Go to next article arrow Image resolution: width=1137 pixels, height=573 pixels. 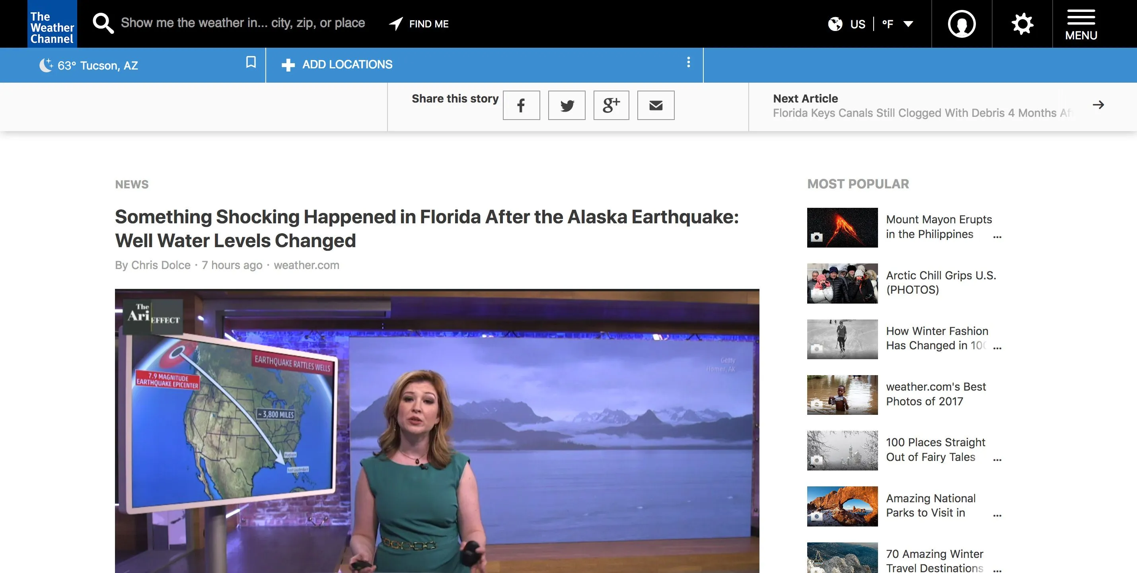tap(1098, 105)
